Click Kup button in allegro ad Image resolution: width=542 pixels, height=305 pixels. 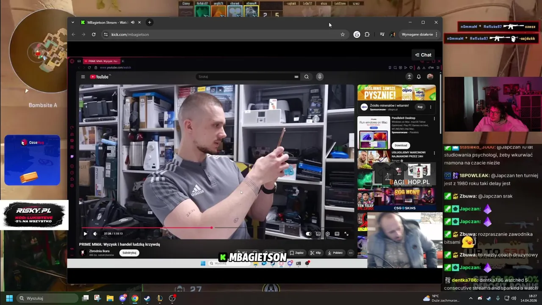point(420,107)
